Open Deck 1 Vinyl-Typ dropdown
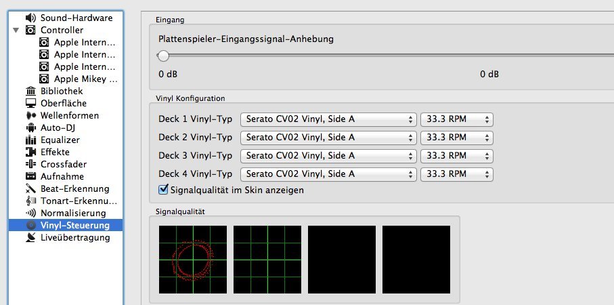The image size is (614, 305). coord(328,119)
